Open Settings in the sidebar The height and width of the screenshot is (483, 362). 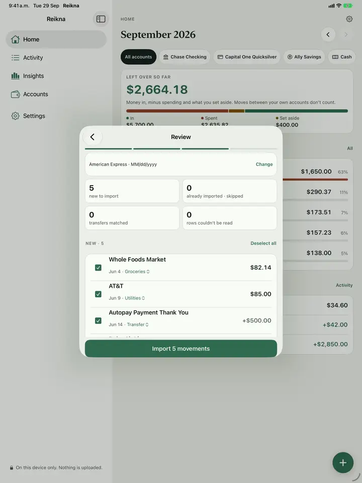pyautogui.click(x=56, y=116)
